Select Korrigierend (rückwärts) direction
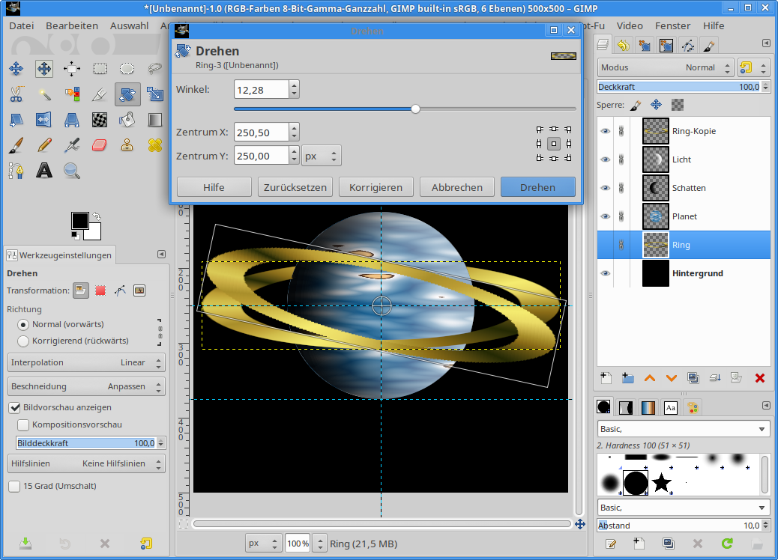The width and height of the screenshot is (778, 560). point(23,341)
